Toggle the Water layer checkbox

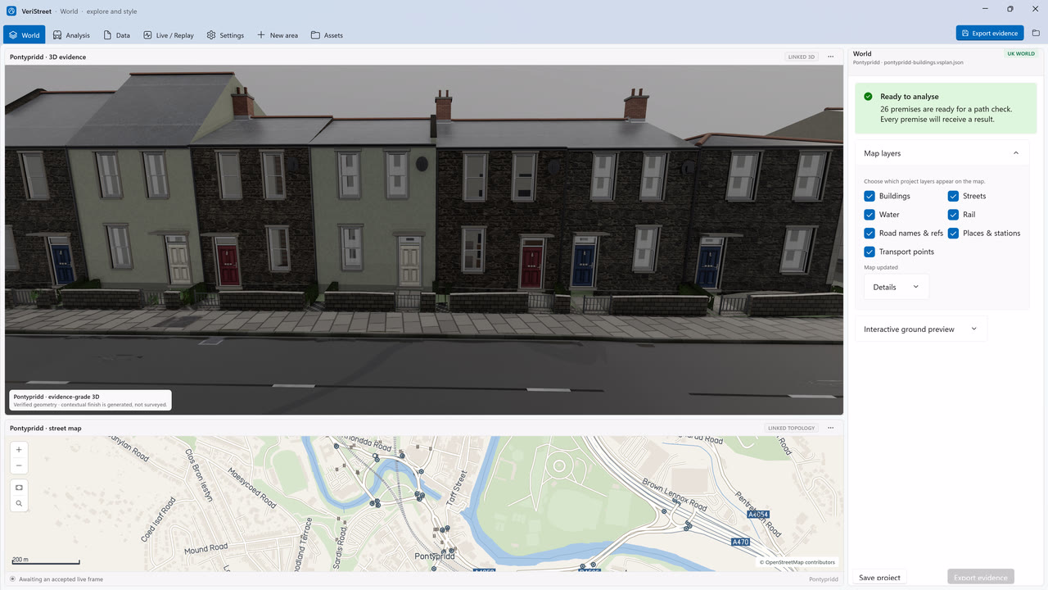pos(870,215)
